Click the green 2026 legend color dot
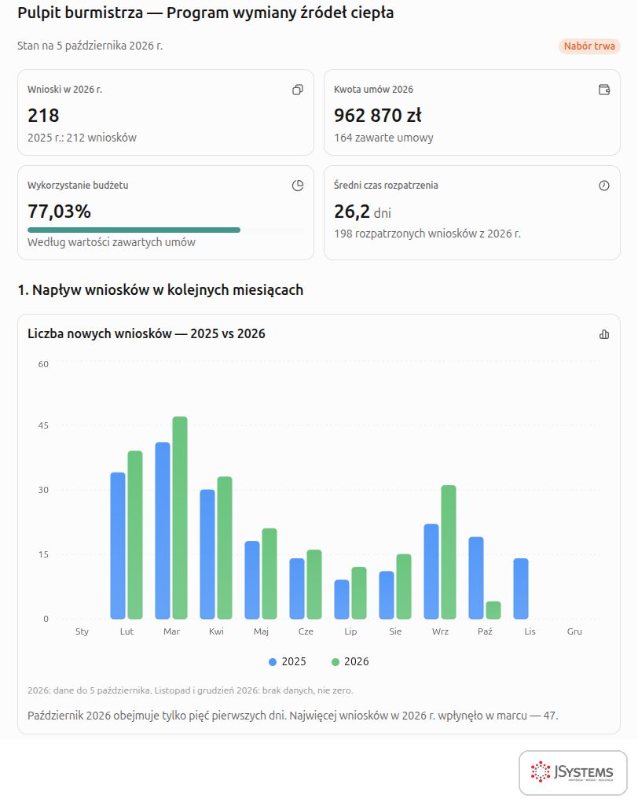Screen dimensions: 638x806 [x=335, y=662]
